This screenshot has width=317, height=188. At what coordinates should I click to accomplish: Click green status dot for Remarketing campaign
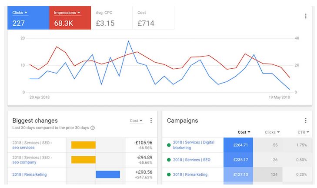coord(168,175)
